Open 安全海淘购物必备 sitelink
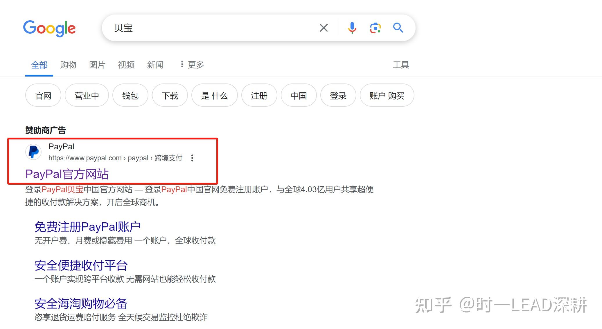The width and height of the screenshot is (602, 329). click(x=81, y=303)
